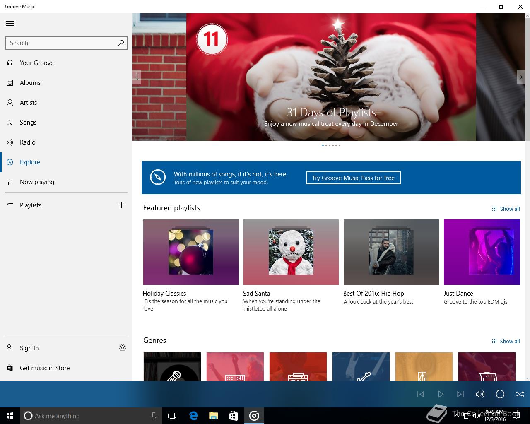Select the boombox genre tile
Image resolution: width=530 pixels, height=424 pixels.
pos(298,366)
